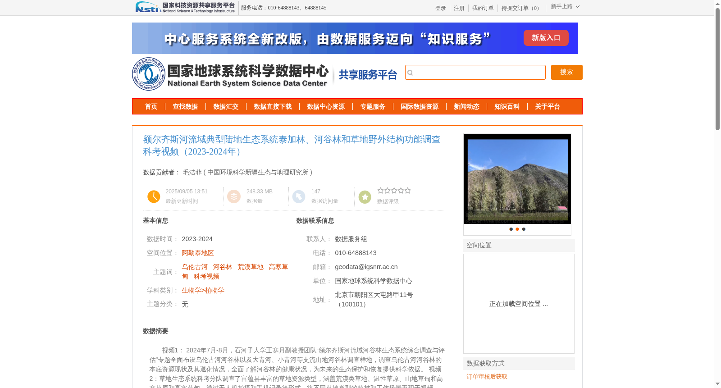Screen dimensions: 721x388
Task: Click the 订单审核后获取 link
Action: pyautogui.click(x=487, y=377)
